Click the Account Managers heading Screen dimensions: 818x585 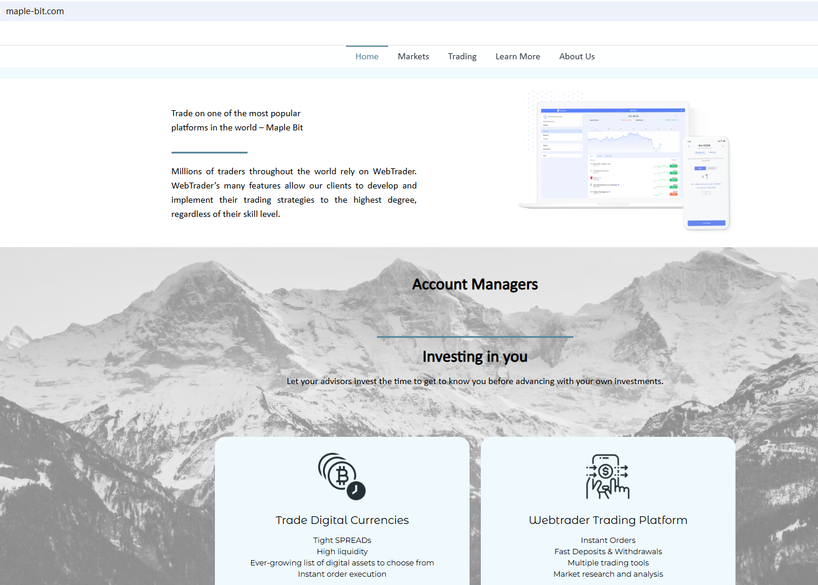coord(475,284)
